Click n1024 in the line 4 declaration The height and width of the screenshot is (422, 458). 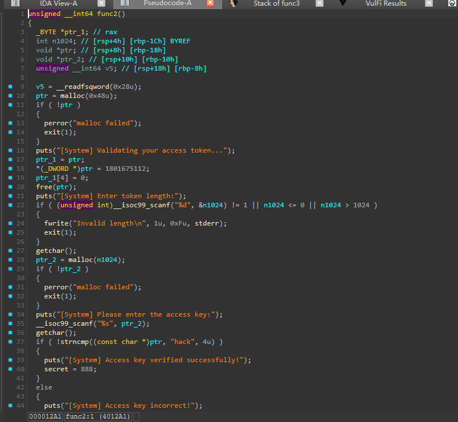(x=63, y=41)
